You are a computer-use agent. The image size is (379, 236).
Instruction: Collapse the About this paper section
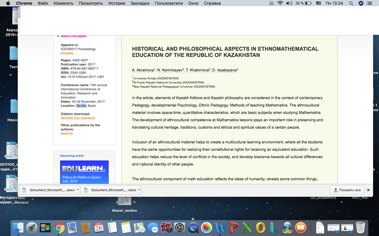coord(58,36)
